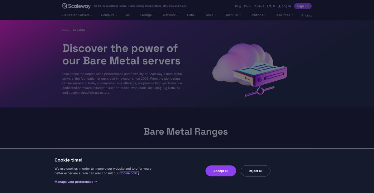
Task: Click the Bare Metal Ranges heading
Action: coord(186,131)
